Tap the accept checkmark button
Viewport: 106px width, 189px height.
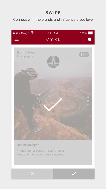(74, 174)
